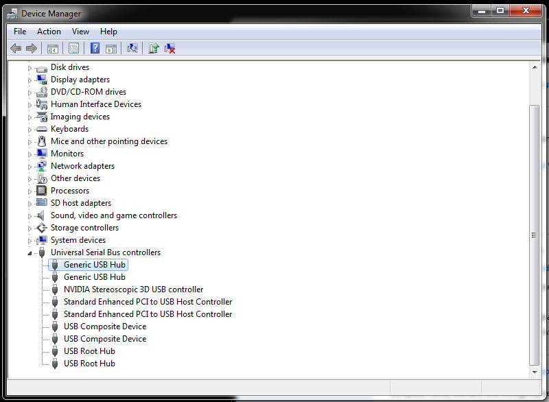This screenshot has width=549, height=402.
Task: Click the Monitors category icon
Action: click(x=42, y=154)
